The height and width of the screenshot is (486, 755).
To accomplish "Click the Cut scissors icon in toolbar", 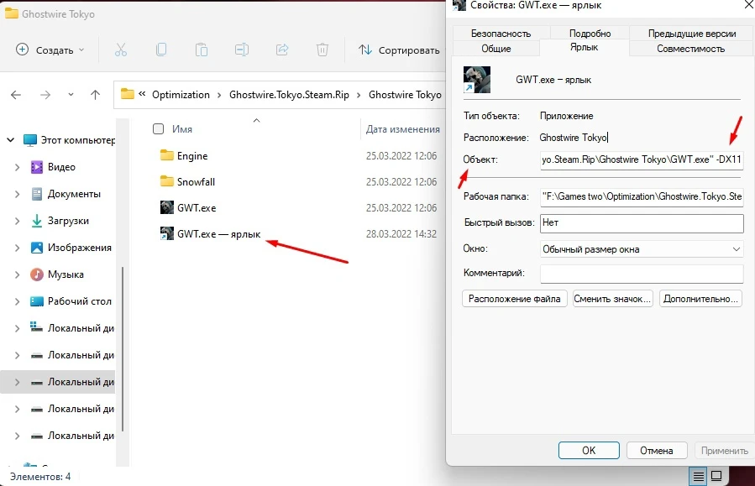I will point(121,50).
